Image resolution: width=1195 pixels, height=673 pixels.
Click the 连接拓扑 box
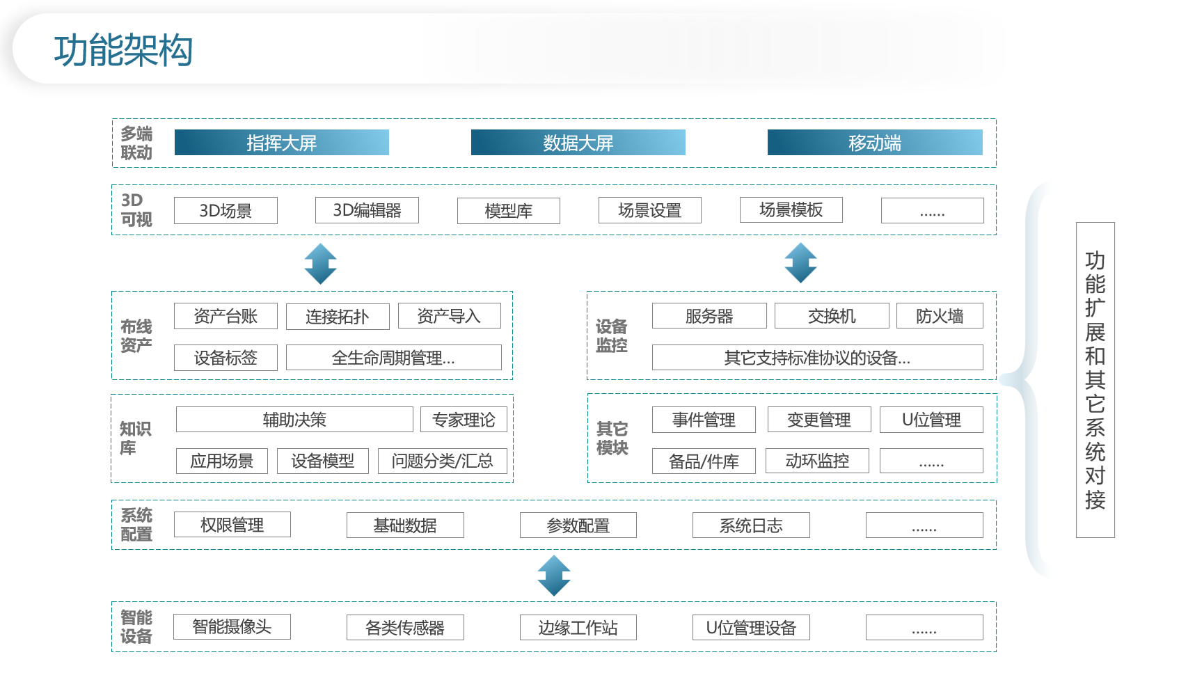pos(337,317)
